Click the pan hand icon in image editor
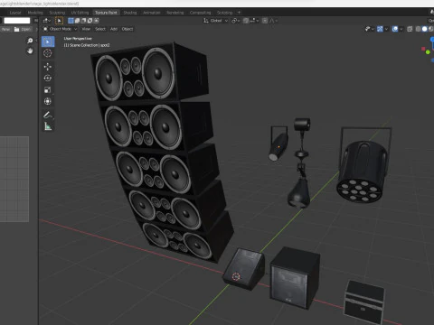Screen dimensions: 434x325 point(30,51)
